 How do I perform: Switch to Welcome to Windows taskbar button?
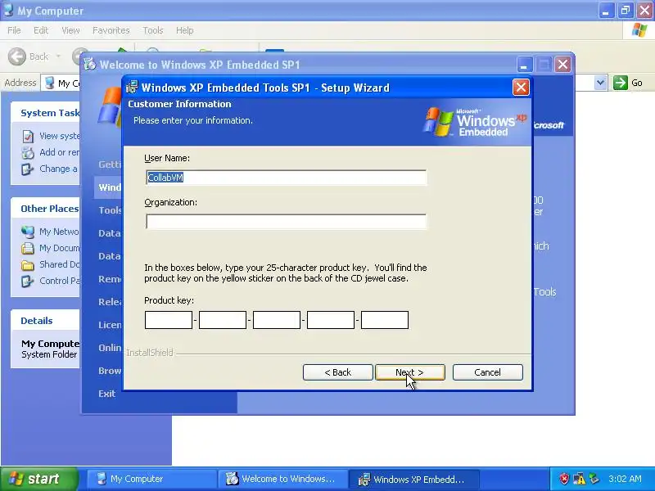point(282,479)
